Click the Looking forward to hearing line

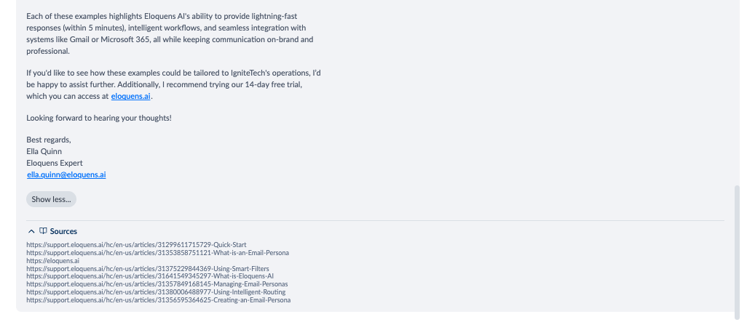[99, 118]
